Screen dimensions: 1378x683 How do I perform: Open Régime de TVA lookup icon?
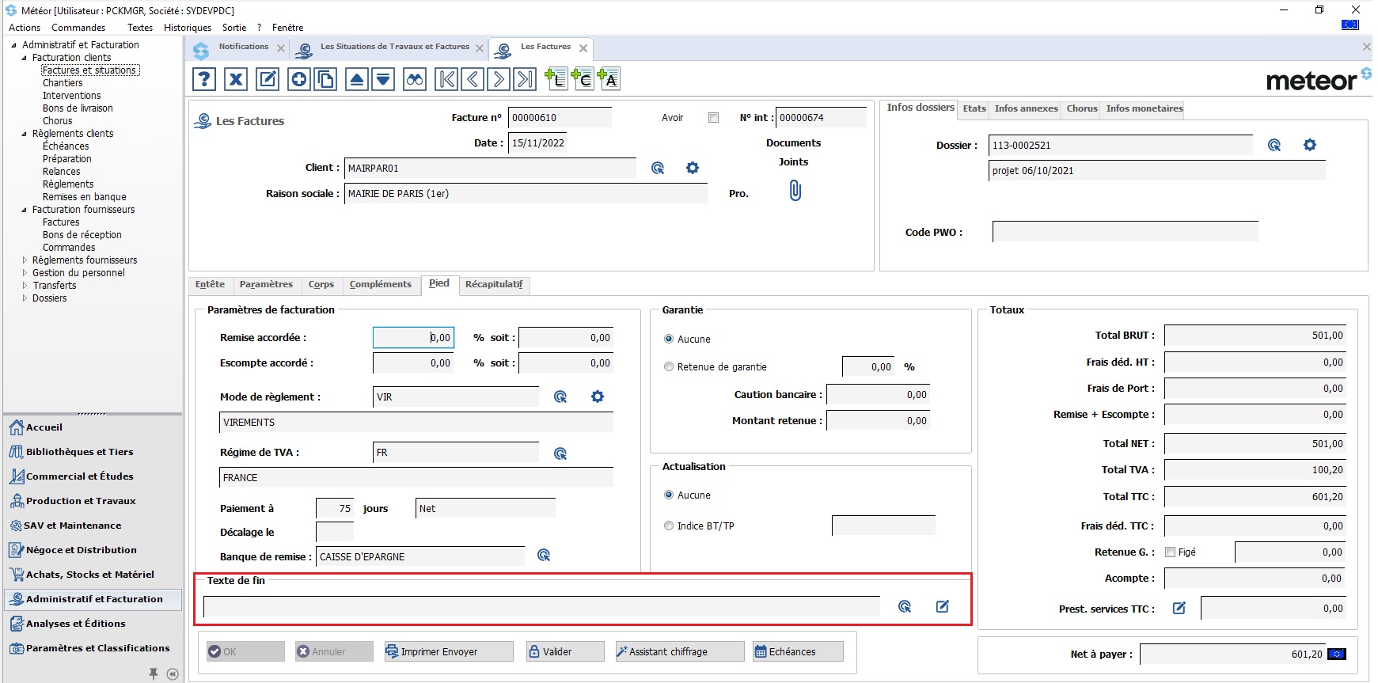coord(560,453)
